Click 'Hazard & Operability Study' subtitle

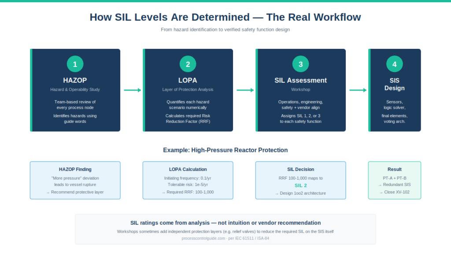(x=75, y=89)
